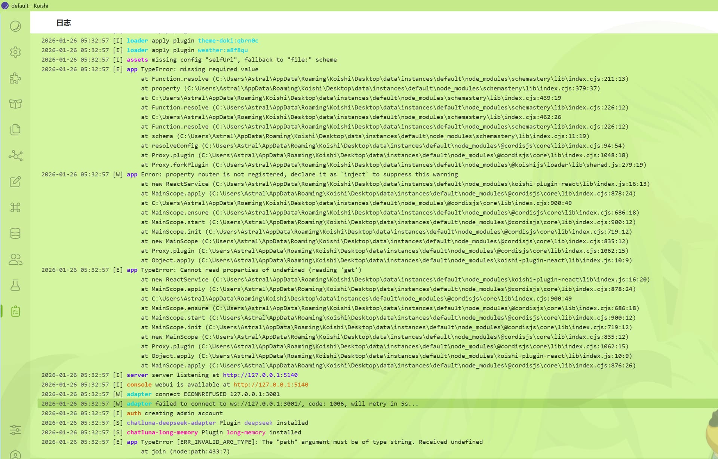Open dependencies box icon in sidebar

[15, 104]
